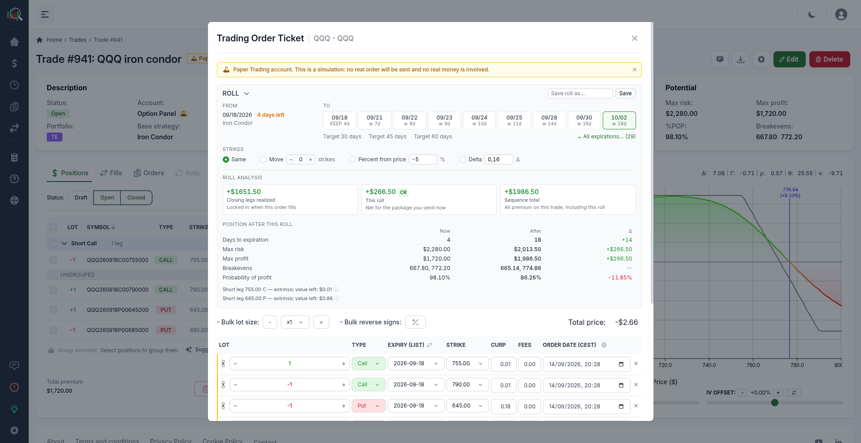Choose Target 45 days preset

tap(387, 137)
